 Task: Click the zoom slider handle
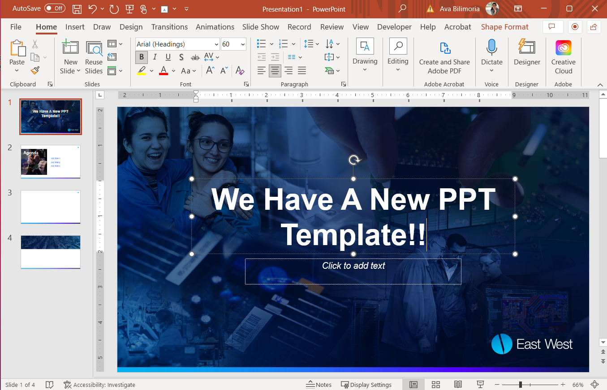(x=520, y=385)
